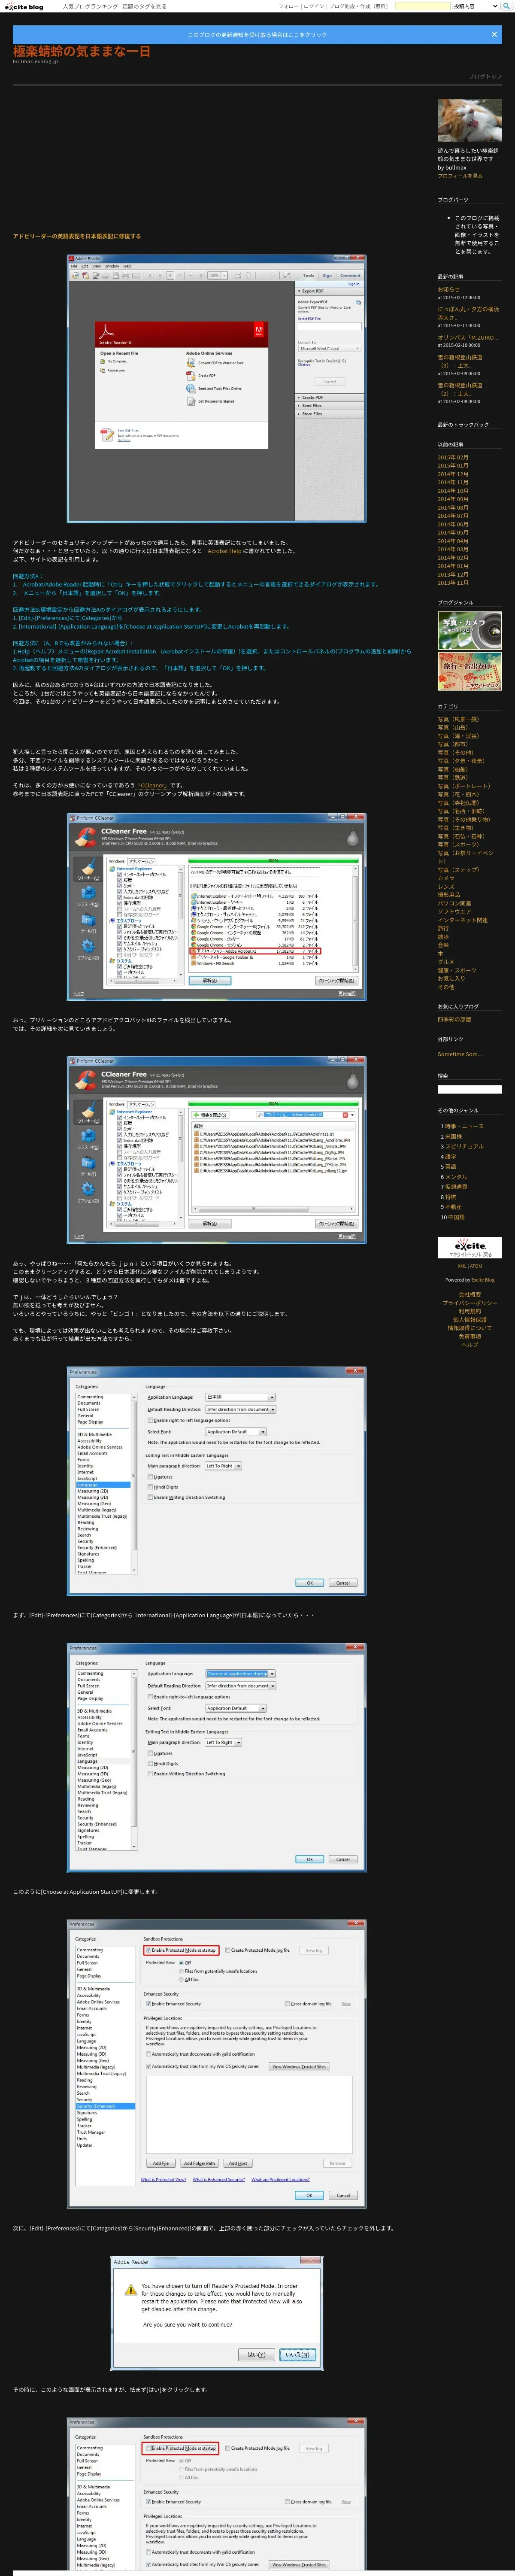Screen dimensions: 515x2576
Task: Open recent post 雪の箱根登山鉄道（3）
Action: point(460,361)
